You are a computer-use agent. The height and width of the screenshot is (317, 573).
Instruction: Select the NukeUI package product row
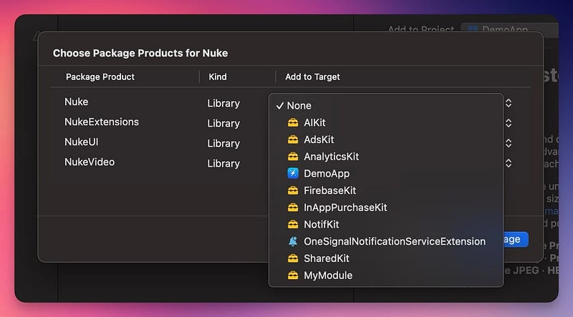82,142
